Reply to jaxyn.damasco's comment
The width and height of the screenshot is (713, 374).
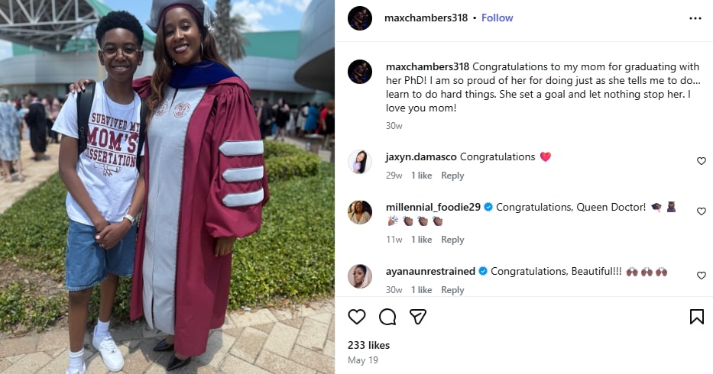[452, 176]
